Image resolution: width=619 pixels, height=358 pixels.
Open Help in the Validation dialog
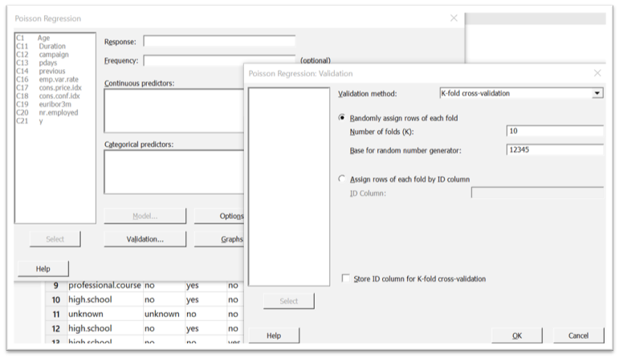274,335
